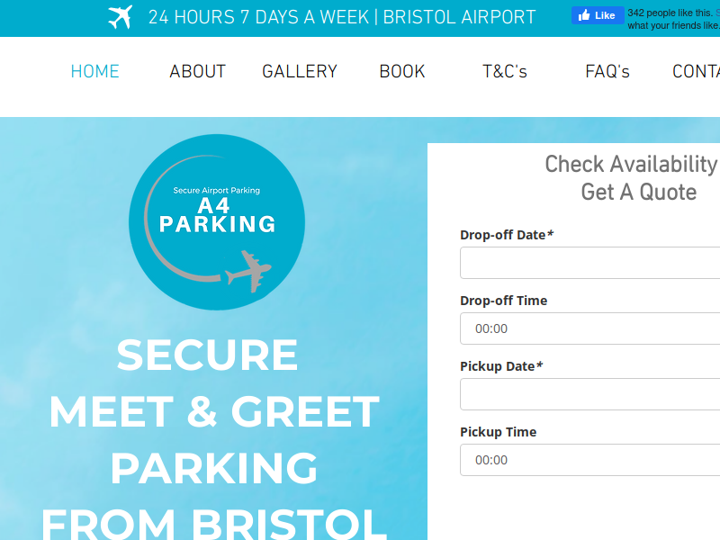The image size is (720, 540).
Task: Open the Drop-off Time 00:00 selector
Action: [590, 328]
